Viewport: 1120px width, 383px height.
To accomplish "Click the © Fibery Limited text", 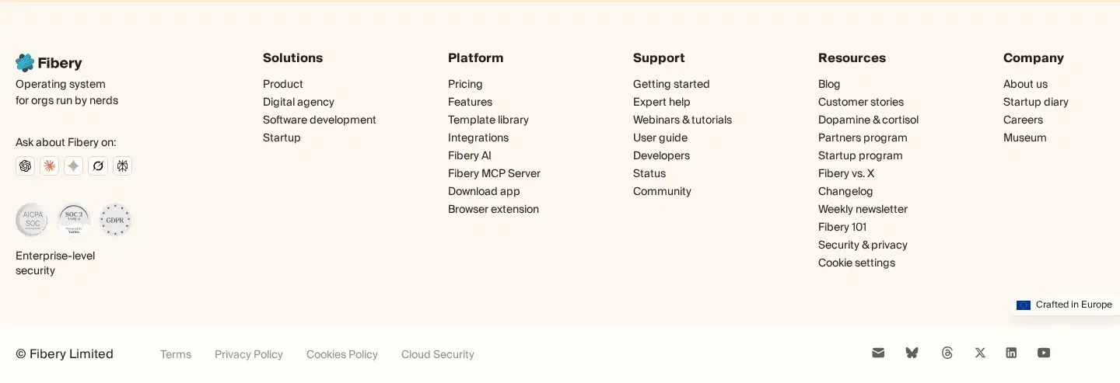I will pyautogui.click(x=65, y=354).
